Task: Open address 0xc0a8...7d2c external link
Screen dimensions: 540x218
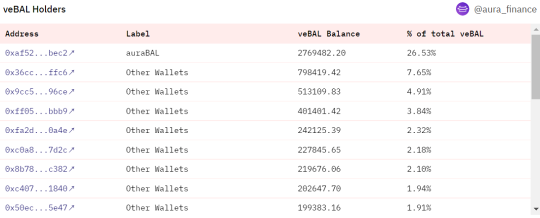Action: pos(39,150)
